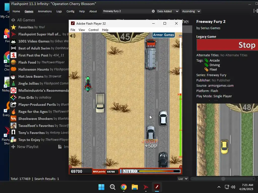The image size is (258, 193).
Task: Toggle All Games eye visibility icon
Action: click(13, 20)
